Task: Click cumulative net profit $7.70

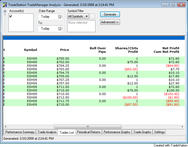Action: (x=175, y=69)
